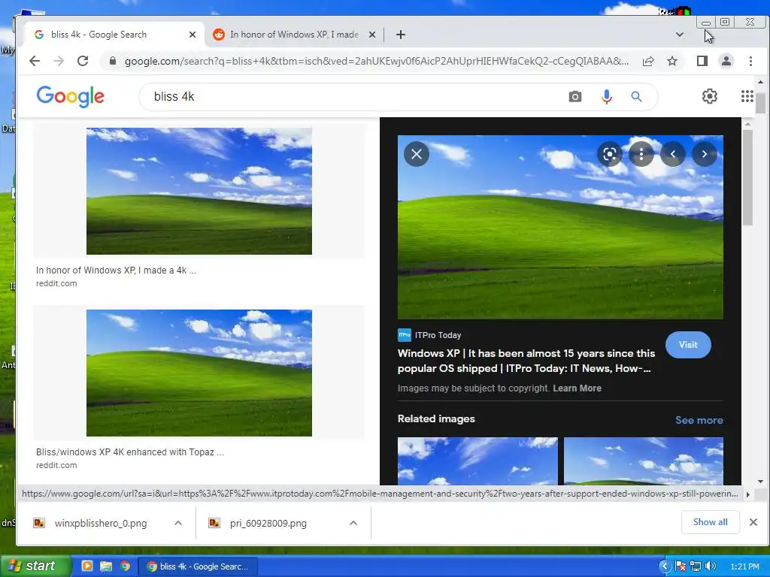Bookmark this page with the star icon
This screenshot has height=577, width=770.
pyautogui.click(x=672, y=61)
